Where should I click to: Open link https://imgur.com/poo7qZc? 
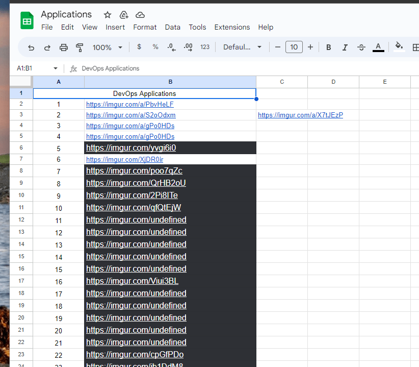click(x=134, y=170)
